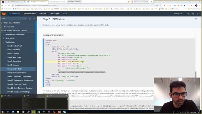Select the cmd - ui5 serve preview thumbnail
The width and height of the screenshot is (202, 114).
pyautogui.click(x=11, y=102)
